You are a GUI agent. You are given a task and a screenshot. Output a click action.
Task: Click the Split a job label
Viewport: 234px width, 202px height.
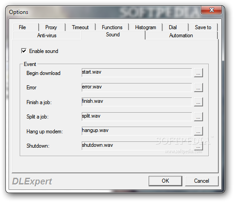point(37,117)
